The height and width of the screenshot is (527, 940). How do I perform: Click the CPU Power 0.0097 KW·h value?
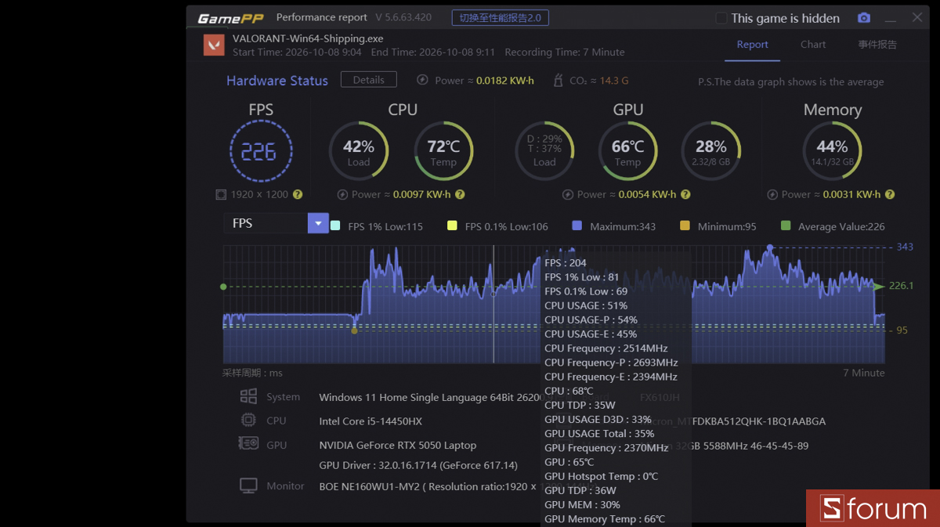pyautogui.click(x=421, y=194)
